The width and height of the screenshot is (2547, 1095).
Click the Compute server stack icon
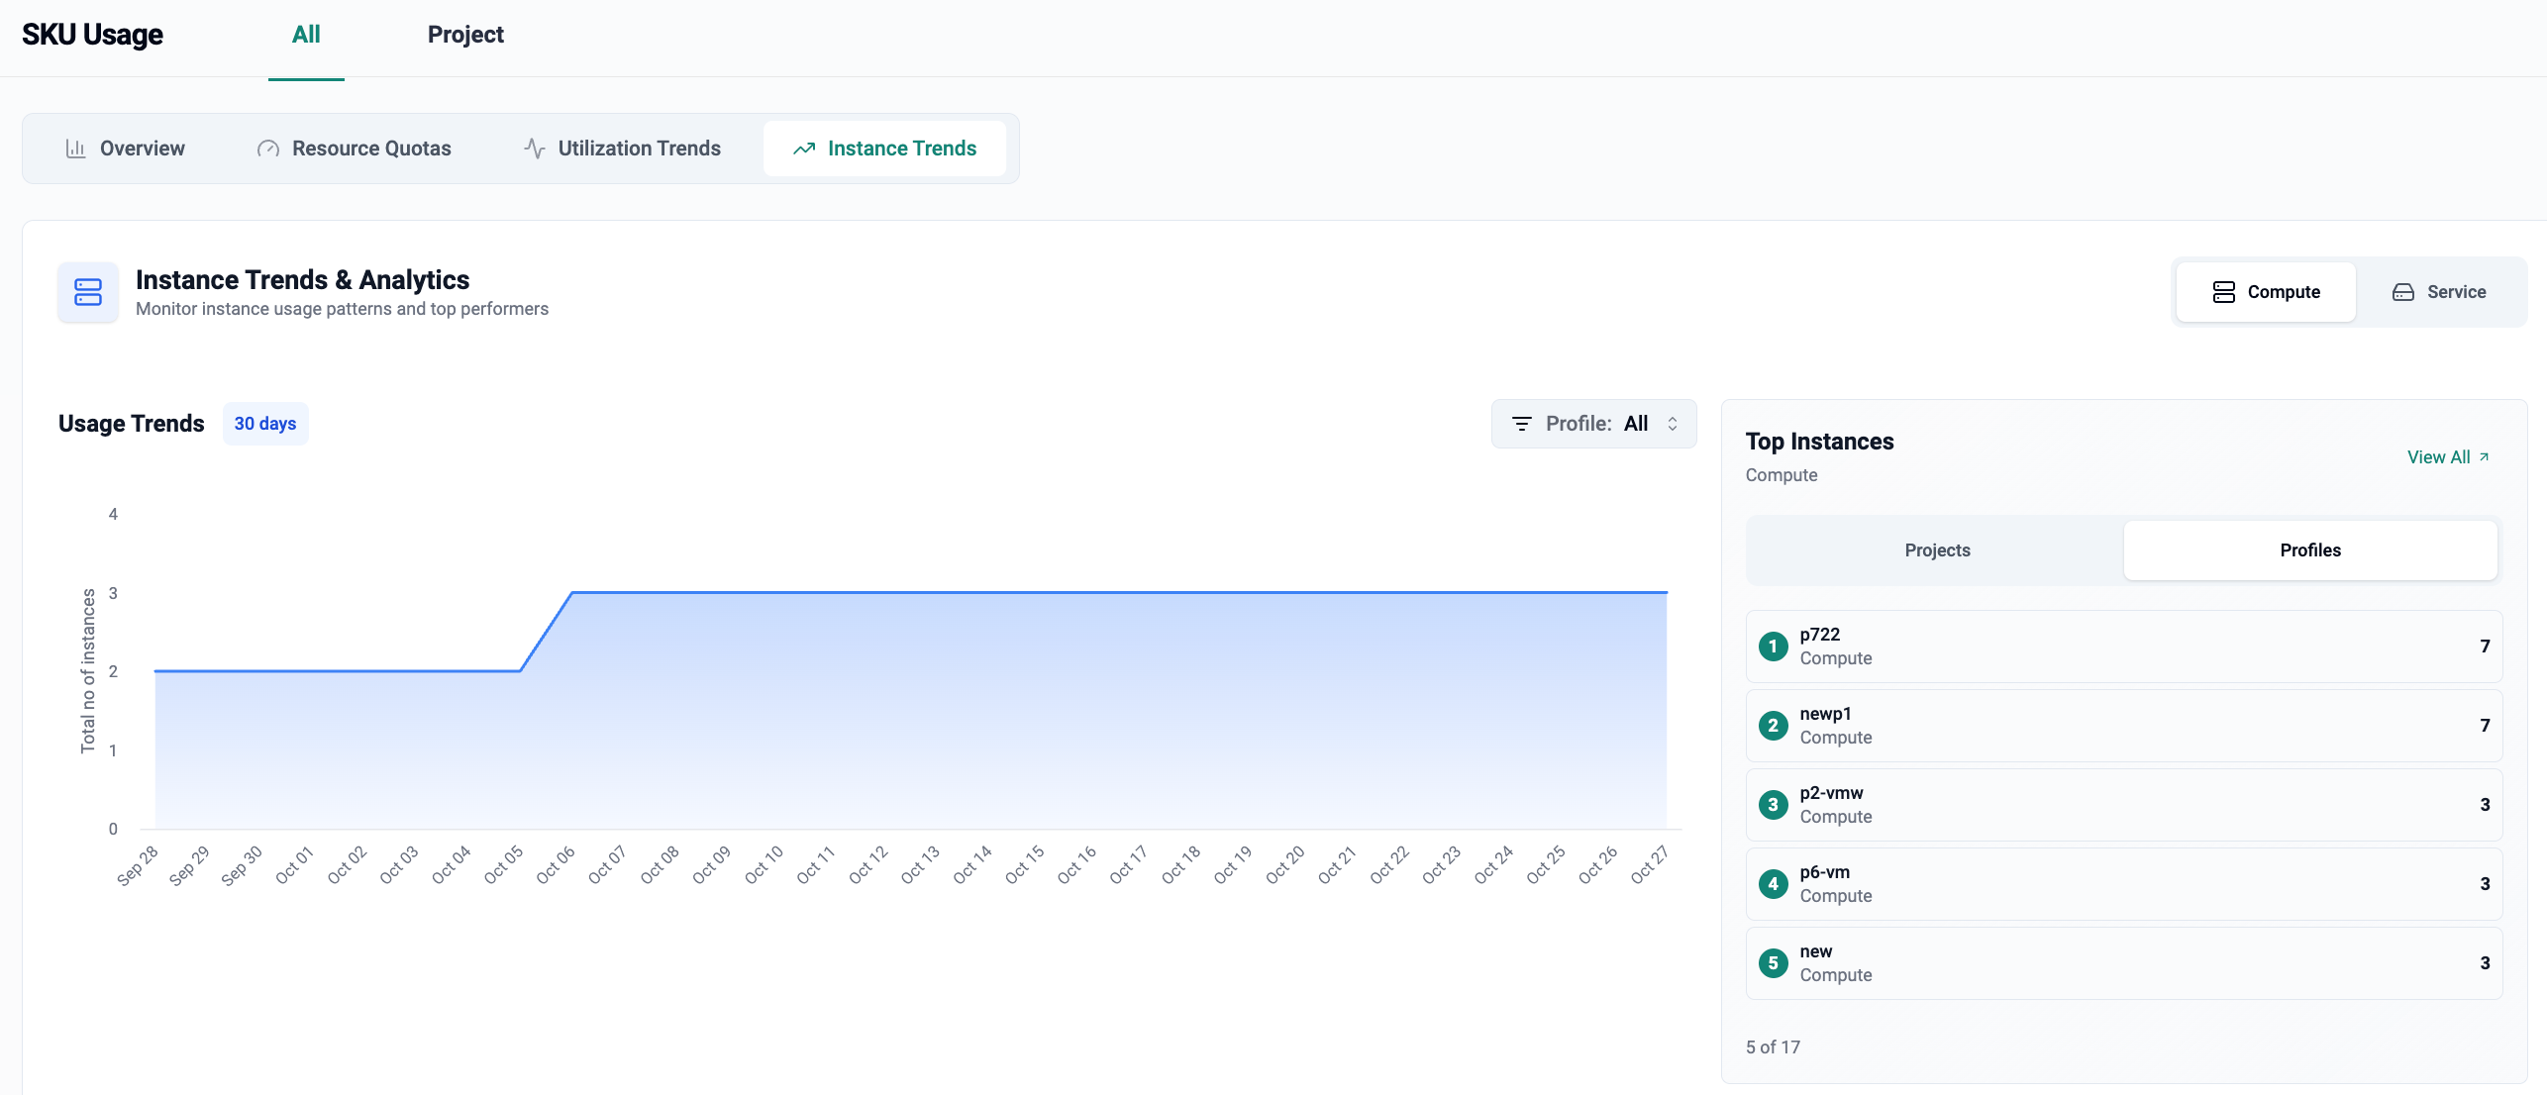(x=2223, y=292)
